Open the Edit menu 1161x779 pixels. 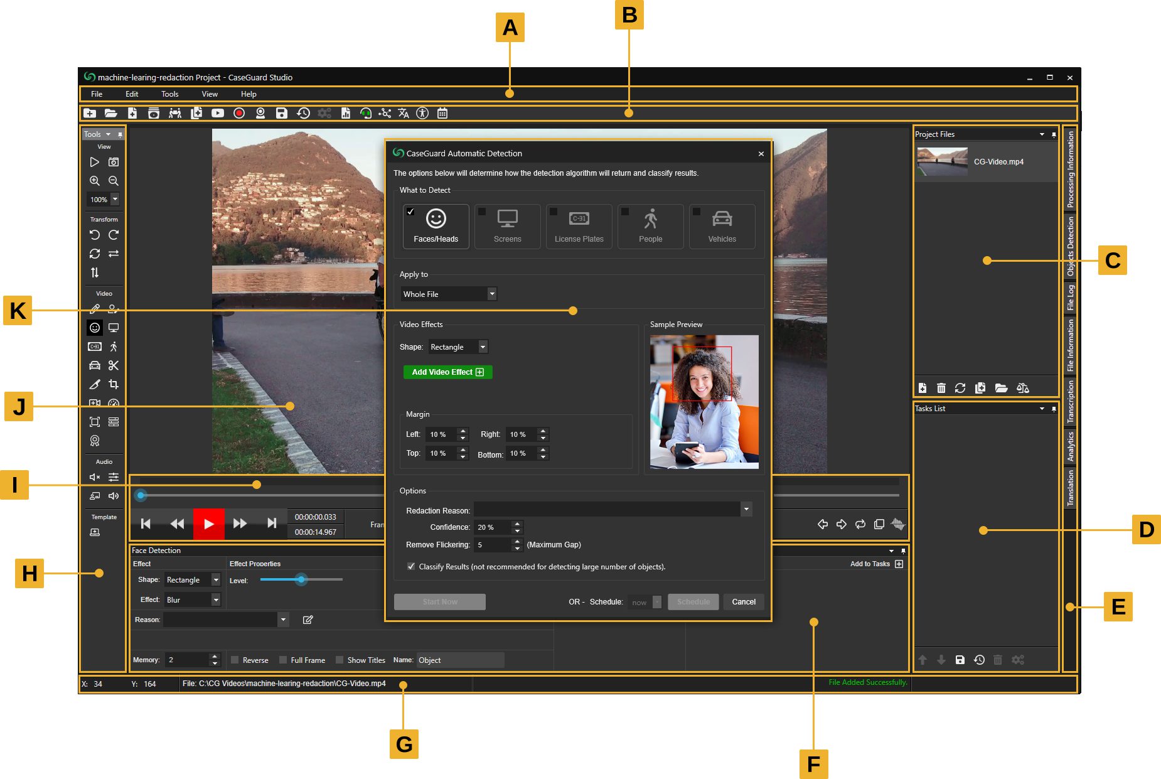pos(132,94)
